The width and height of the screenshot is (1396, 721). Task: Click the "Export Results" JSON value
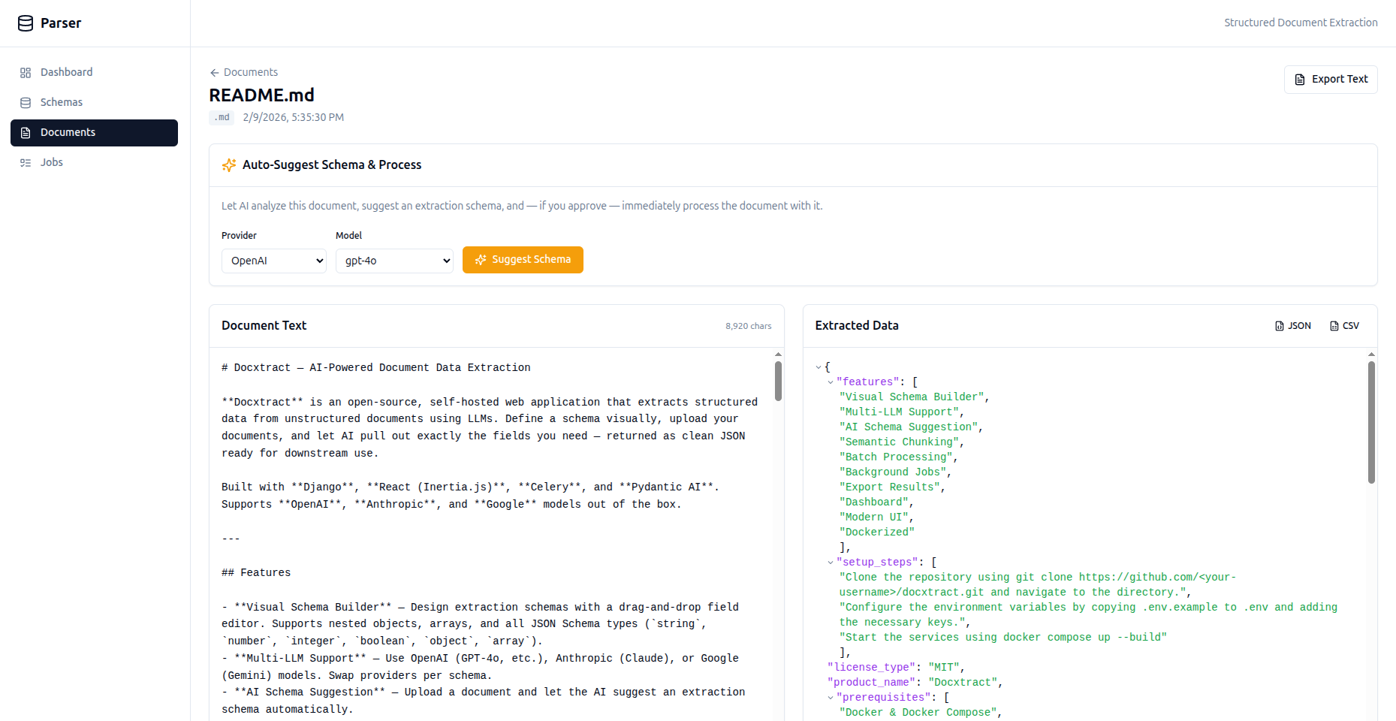click(890, 487)
